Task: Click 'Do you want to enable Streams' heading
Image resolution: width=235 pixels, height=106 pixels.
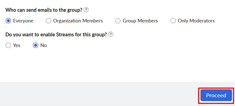Action: click(x=56, y=34)
